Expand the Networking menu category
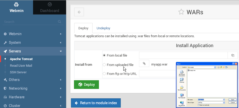 (33, 88)
